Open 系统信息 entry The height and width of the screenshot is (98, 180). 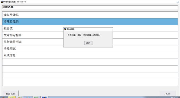pos(90,56)
